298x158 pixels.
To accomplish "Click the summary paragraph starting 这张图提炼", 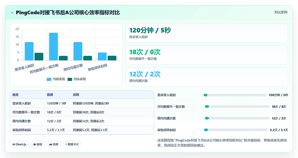I will coord(222,143).
